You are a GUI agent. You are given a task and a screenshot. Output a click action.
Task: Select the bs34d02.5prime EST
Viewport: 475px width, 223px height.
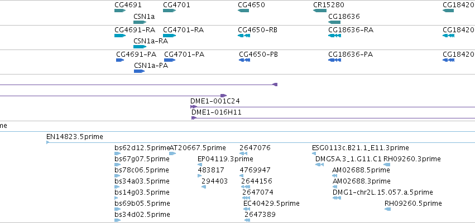click(118, 220)
